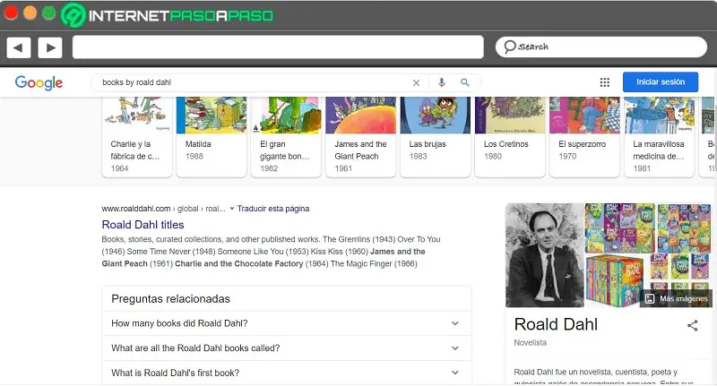Start voice search with microphone icon
The image size is (717, 386).
441,82
